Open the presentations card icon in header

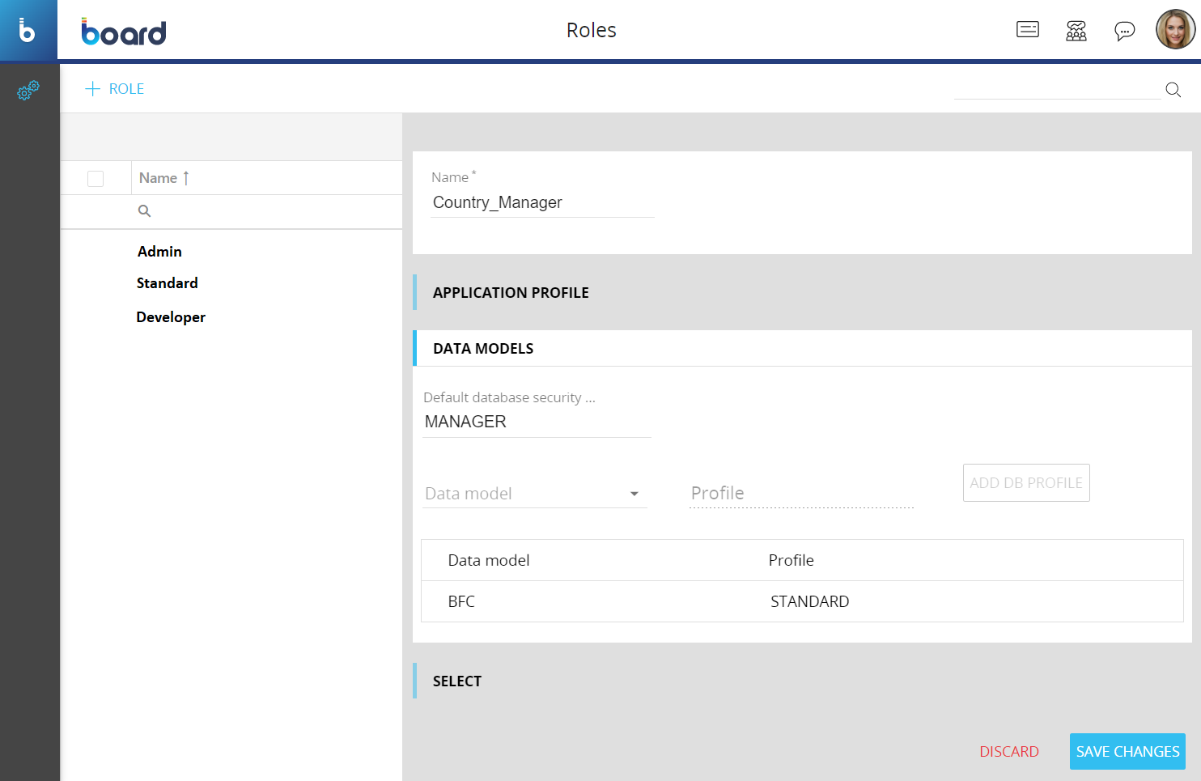[x=1027, y=30]
